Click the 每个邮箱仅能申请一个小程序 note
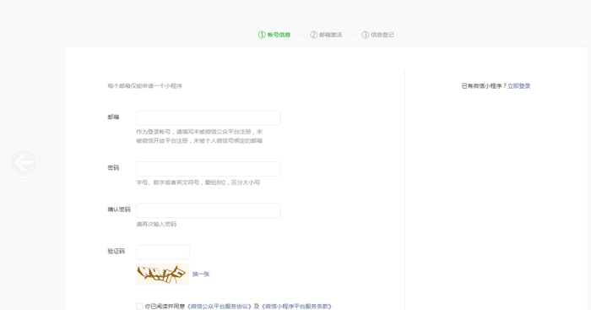The height and width of the screenshot is (310, 591). (144, 86)
